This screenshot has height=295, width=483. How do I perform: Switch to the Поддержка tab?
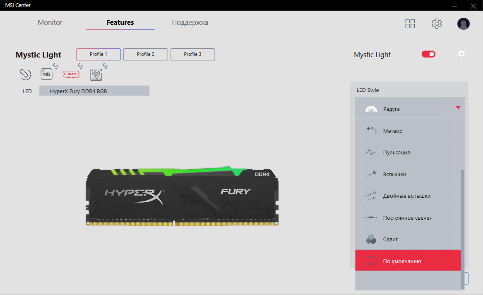(190, 22)
